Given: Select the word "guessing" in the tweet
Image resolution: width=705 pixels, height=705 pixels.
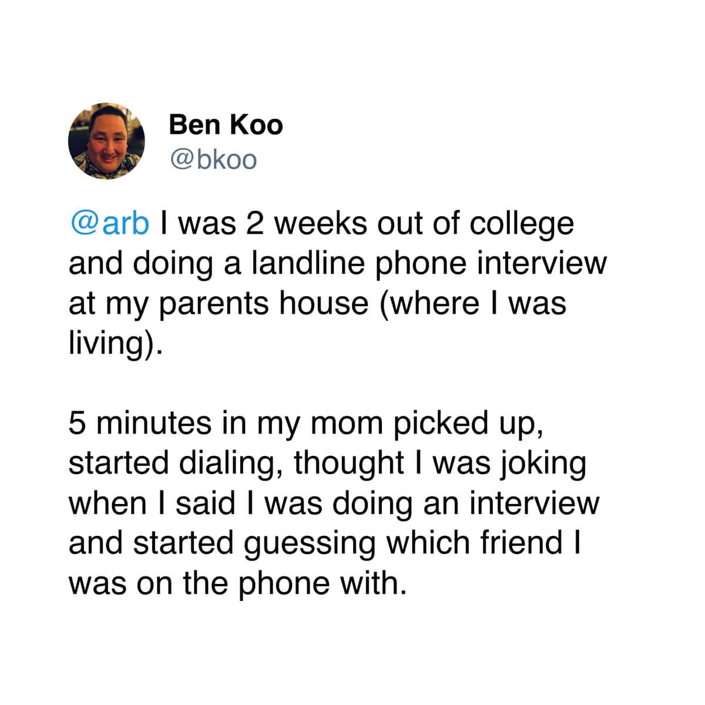Looking at the screenshot, I should pyautogui.click(x=308, y=543).
